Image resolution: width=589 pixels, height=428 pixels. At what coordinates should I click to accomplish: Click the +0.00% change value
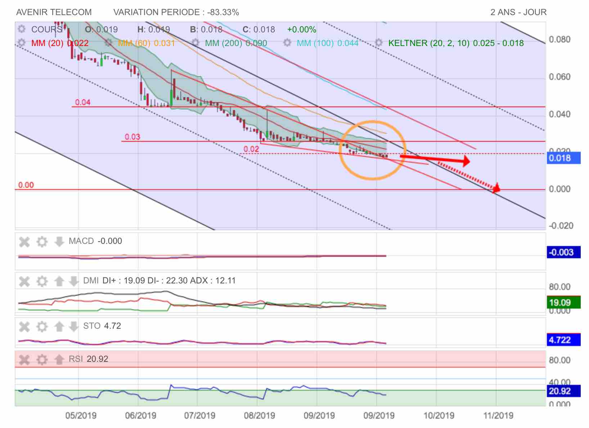tap(302, 29)
